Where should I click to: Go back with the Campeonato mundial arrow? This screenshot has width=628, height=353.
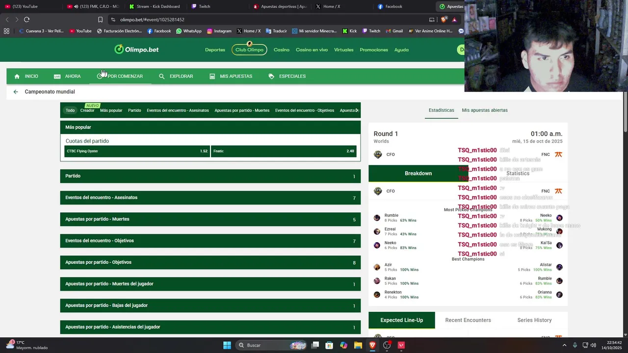(x=16, y=92)
